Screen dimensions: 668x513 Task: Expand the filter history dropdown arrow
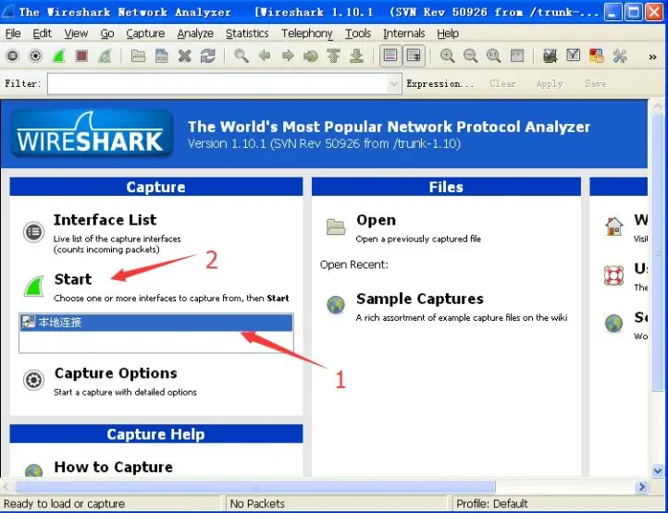coord(394,84)
